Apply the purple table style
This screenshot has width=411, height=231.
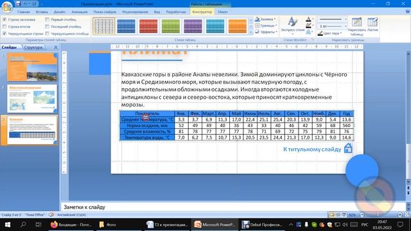click(193, 26)
